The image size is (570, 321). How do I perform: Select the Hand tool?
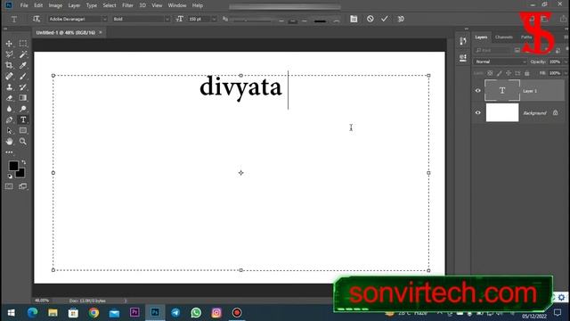point(9,141)
